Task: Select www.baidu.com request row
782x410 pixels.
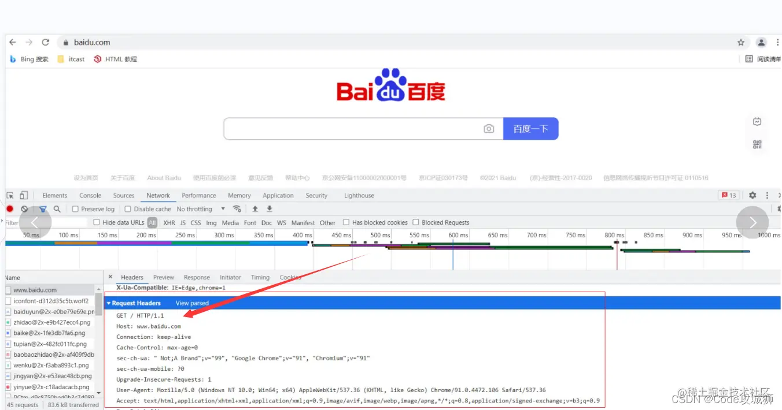Action: pyautogui.click(x=50, y=290)
